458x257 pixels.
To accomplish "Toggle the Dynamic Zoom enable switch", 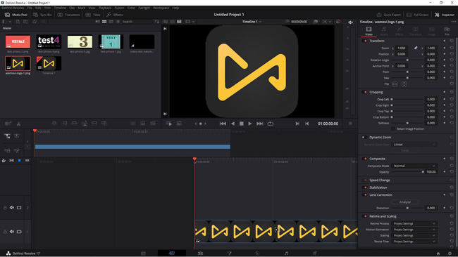I will tap(364, 137).
